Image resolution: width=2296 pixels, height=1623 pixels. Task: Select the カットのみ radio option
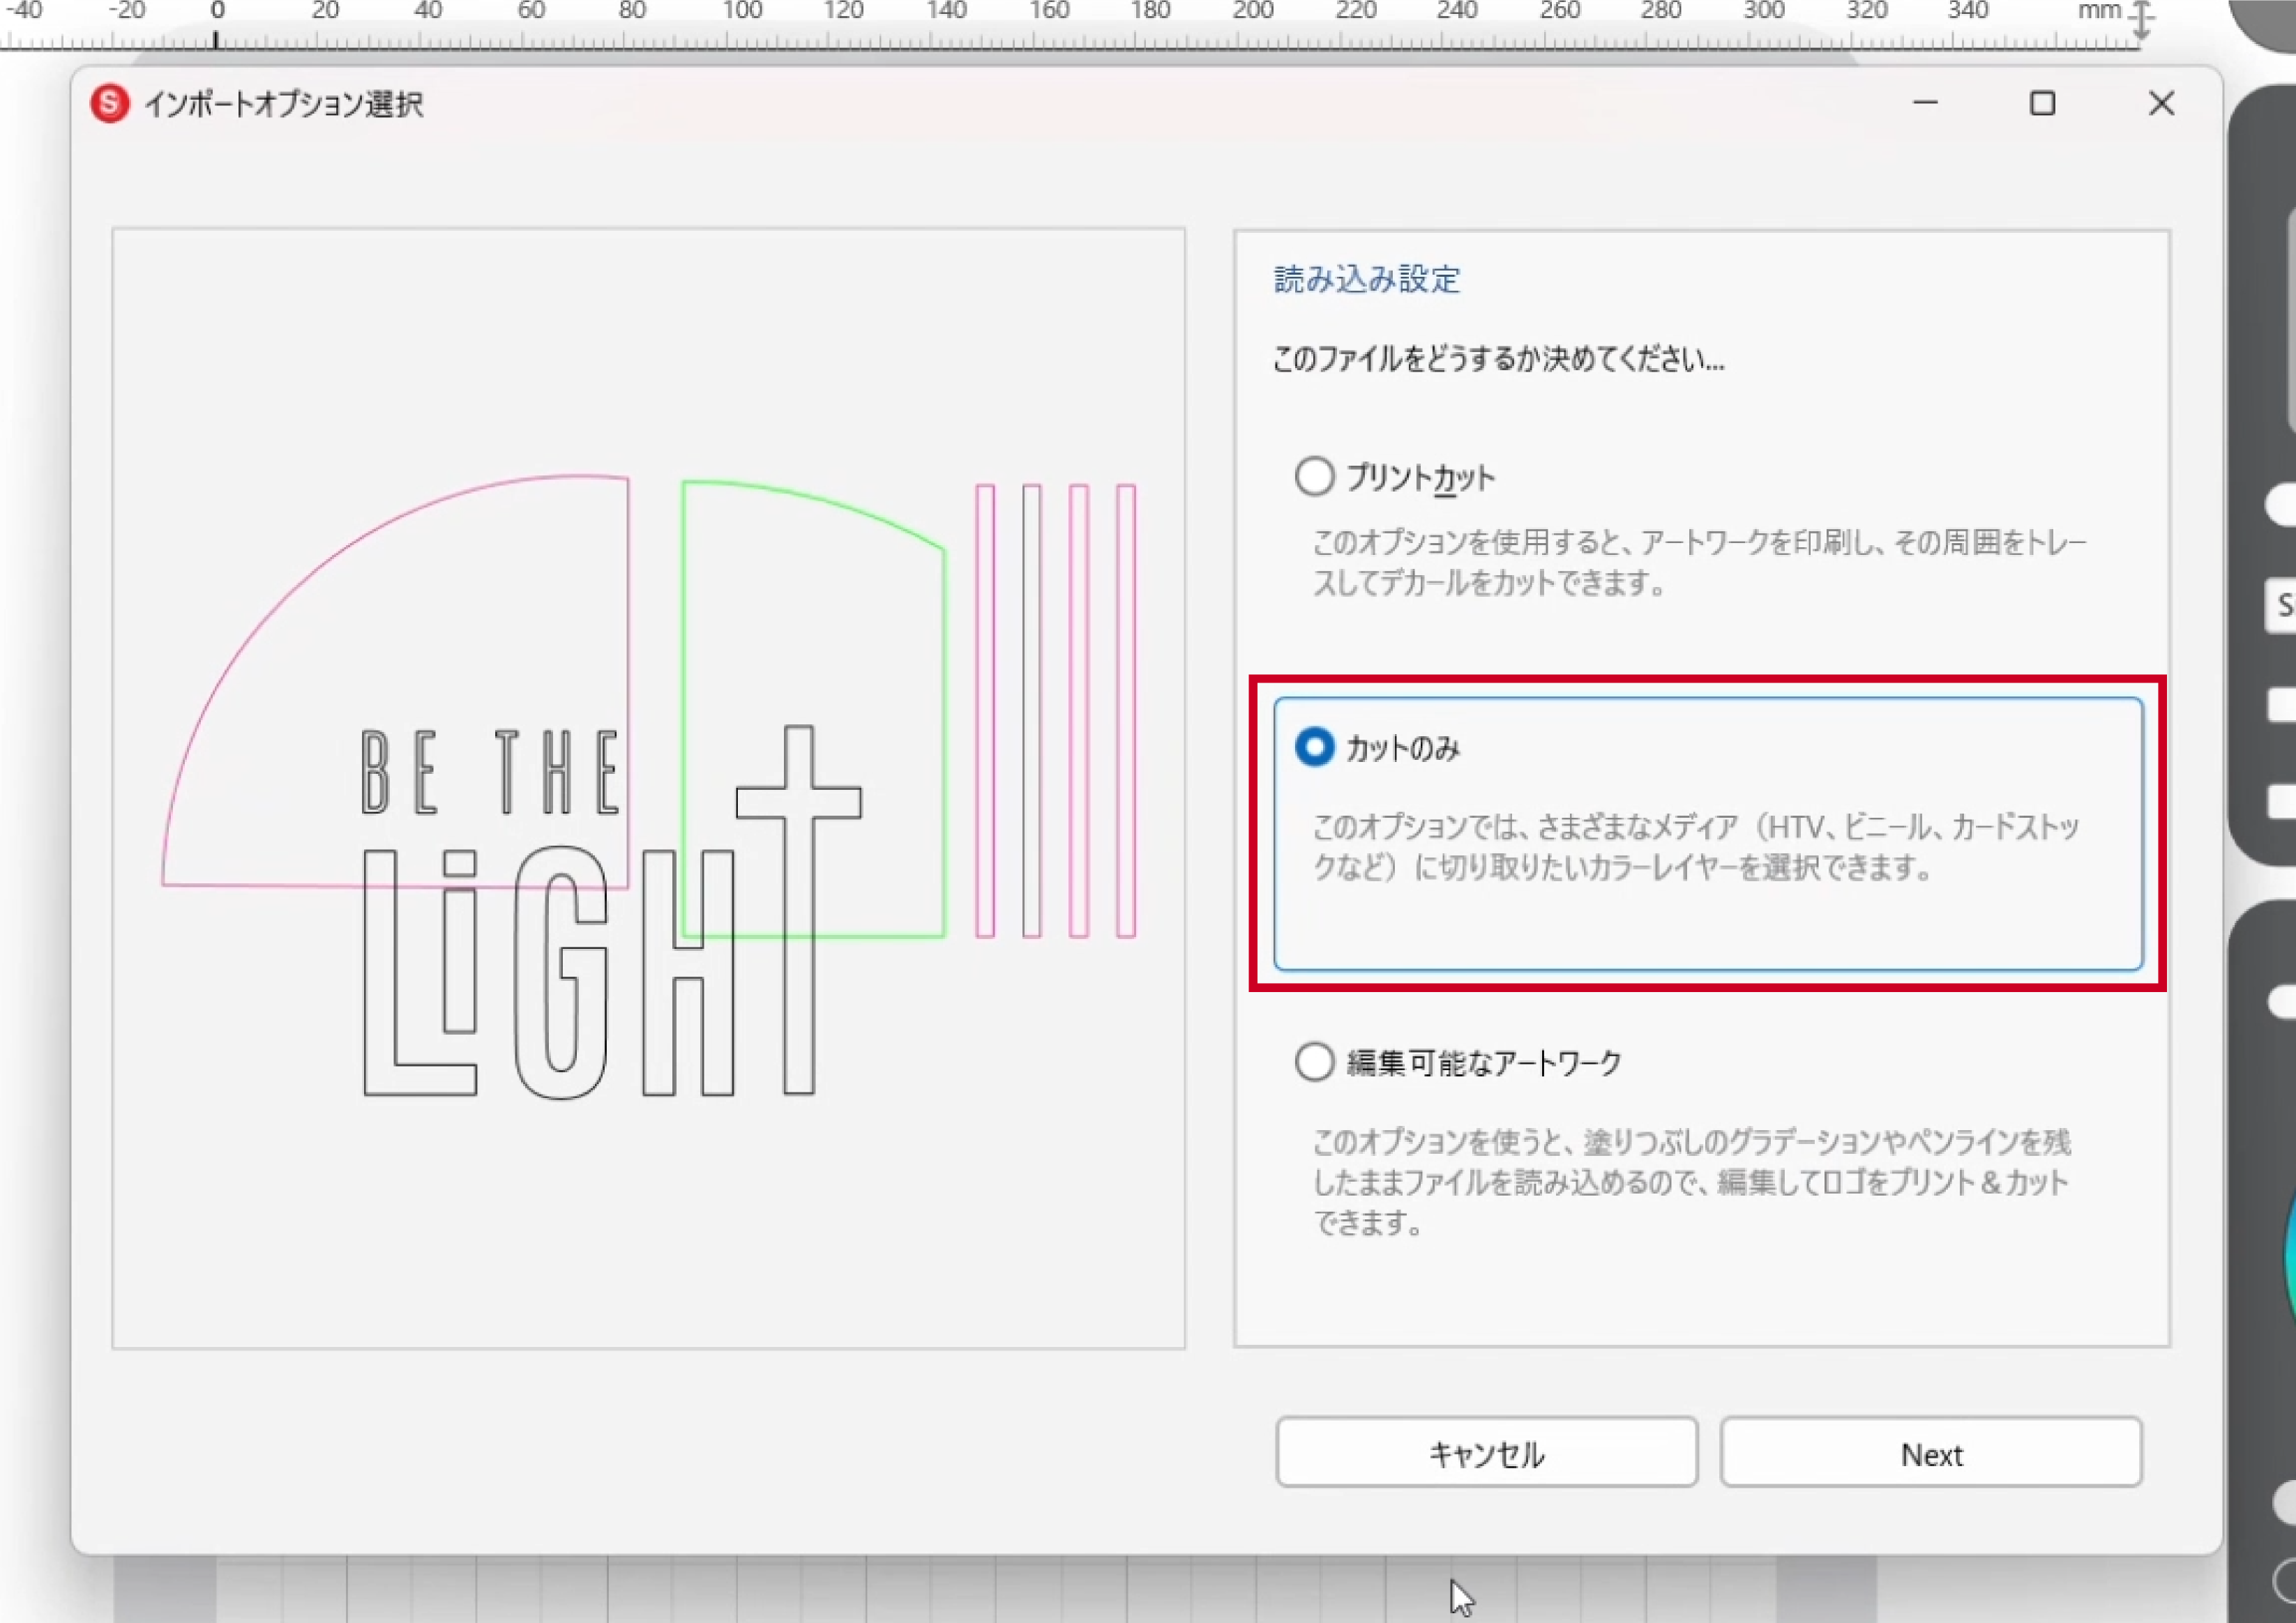click(x=1314, y=747)
